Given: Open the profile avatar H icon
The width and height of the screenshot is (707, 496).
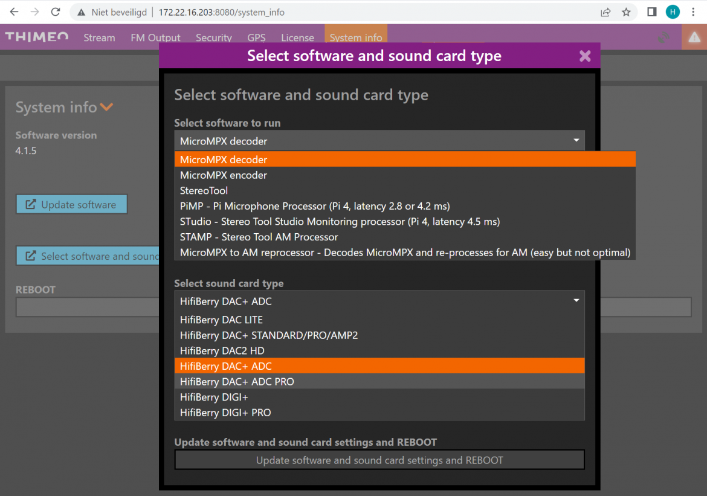Looking at the screenshot, I should pos(673,12).
